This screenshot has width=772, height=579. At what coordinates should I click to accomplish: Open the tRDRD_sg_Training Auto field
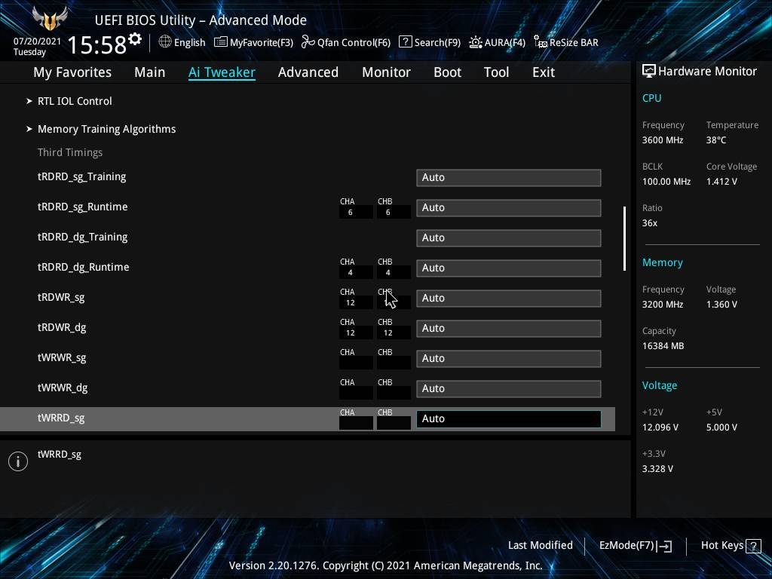pos(508,177)
